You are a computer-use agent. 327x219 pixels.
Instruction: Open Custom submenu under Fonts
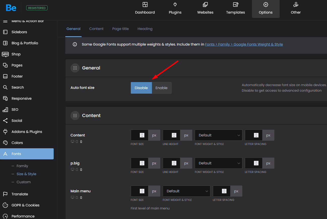pyautogui.click(x=23, y=182)
